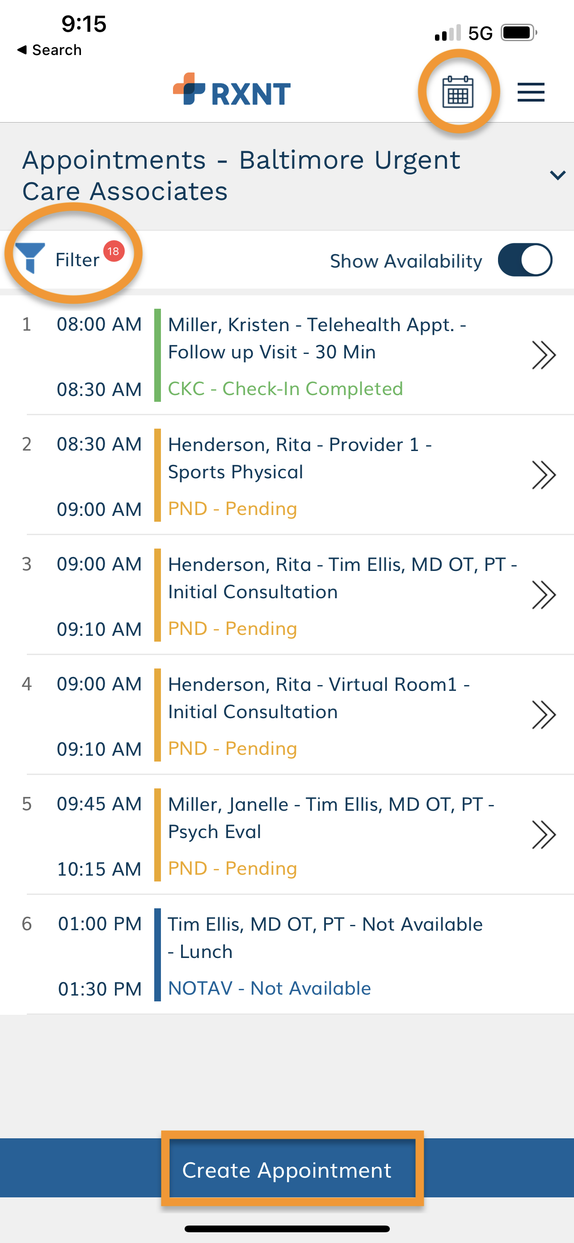Open details arrow for Virtual Room1 appointment
The image size is (574, 1243).
(x=544, y=715)
